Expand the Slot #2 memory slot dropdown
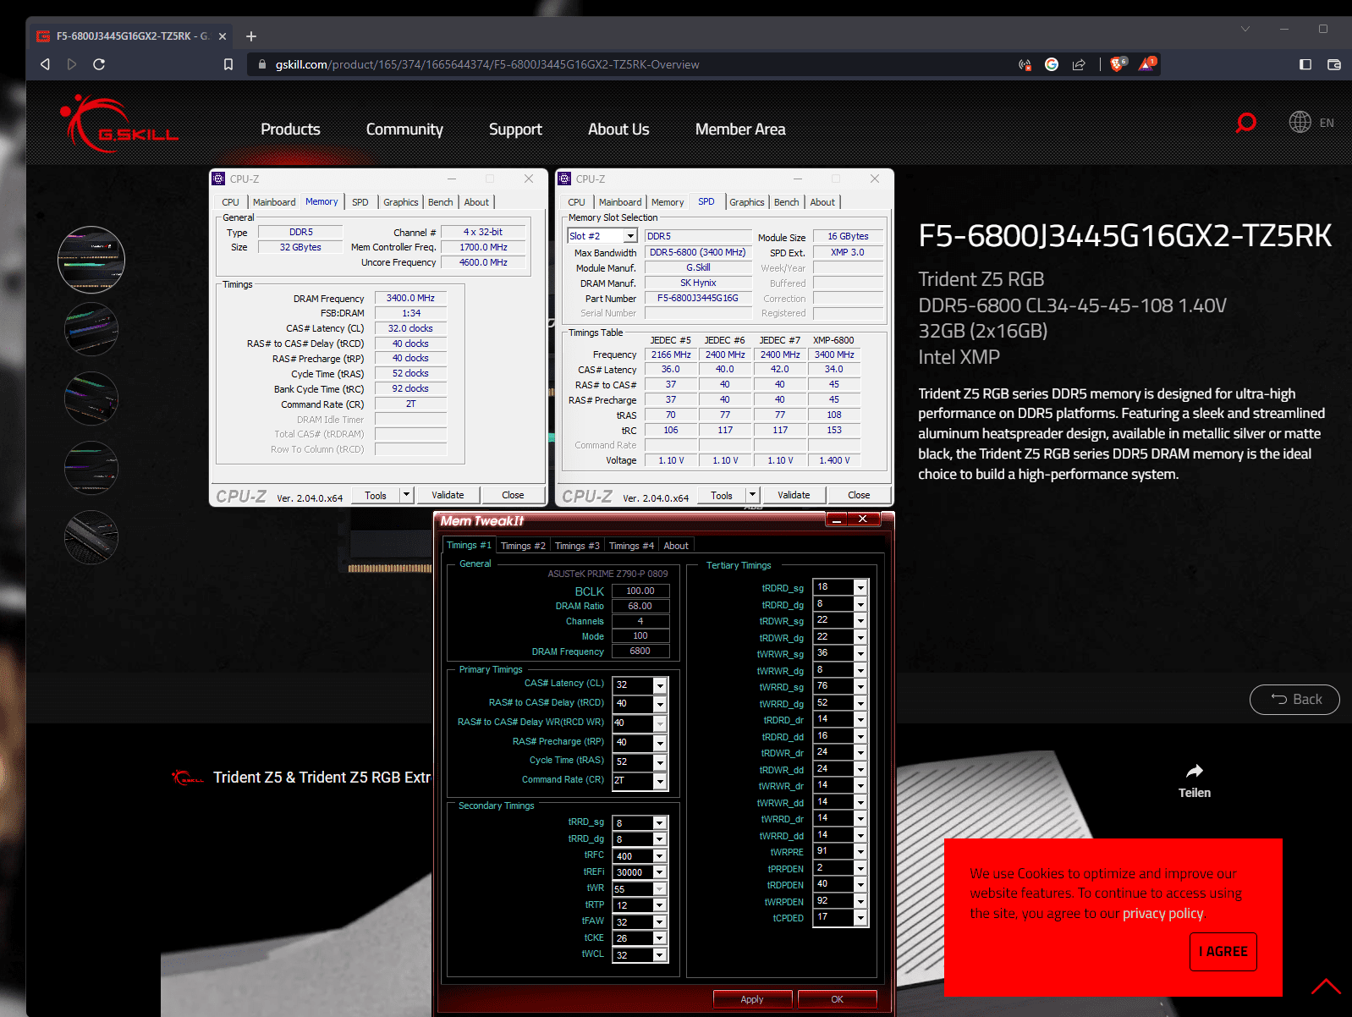This screenshot has width=1352, height=1017. (x=630, y=236)
